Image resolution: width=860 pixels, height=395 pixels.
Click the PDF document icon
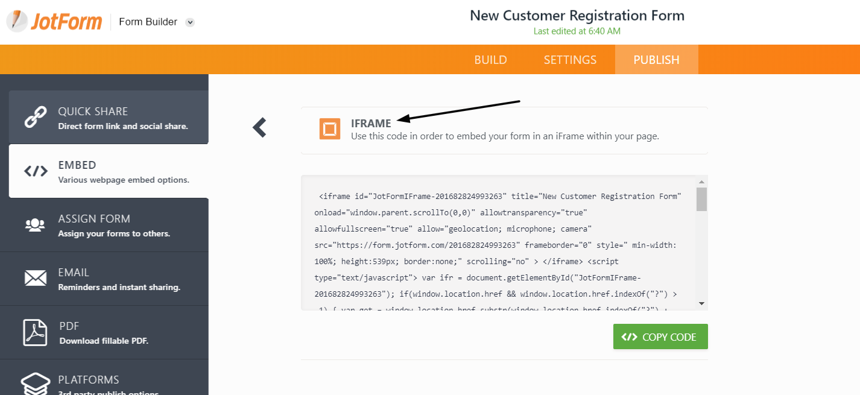tap(35, 332)
